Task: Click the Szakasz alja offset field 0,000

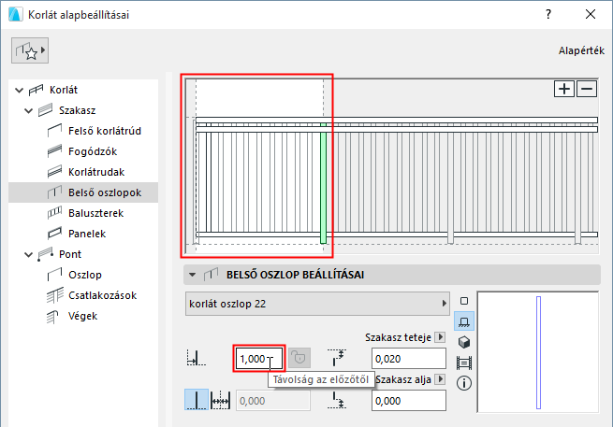Action: (x=409, y=401)
